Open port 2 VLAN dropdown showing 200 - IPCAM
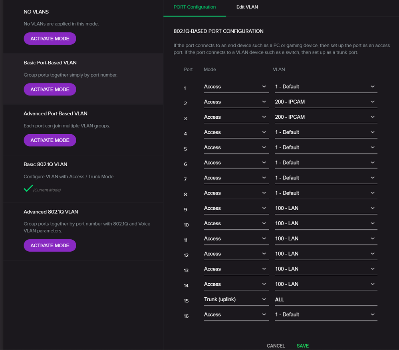This screenshot has height=350, width=399. (325, 102)
